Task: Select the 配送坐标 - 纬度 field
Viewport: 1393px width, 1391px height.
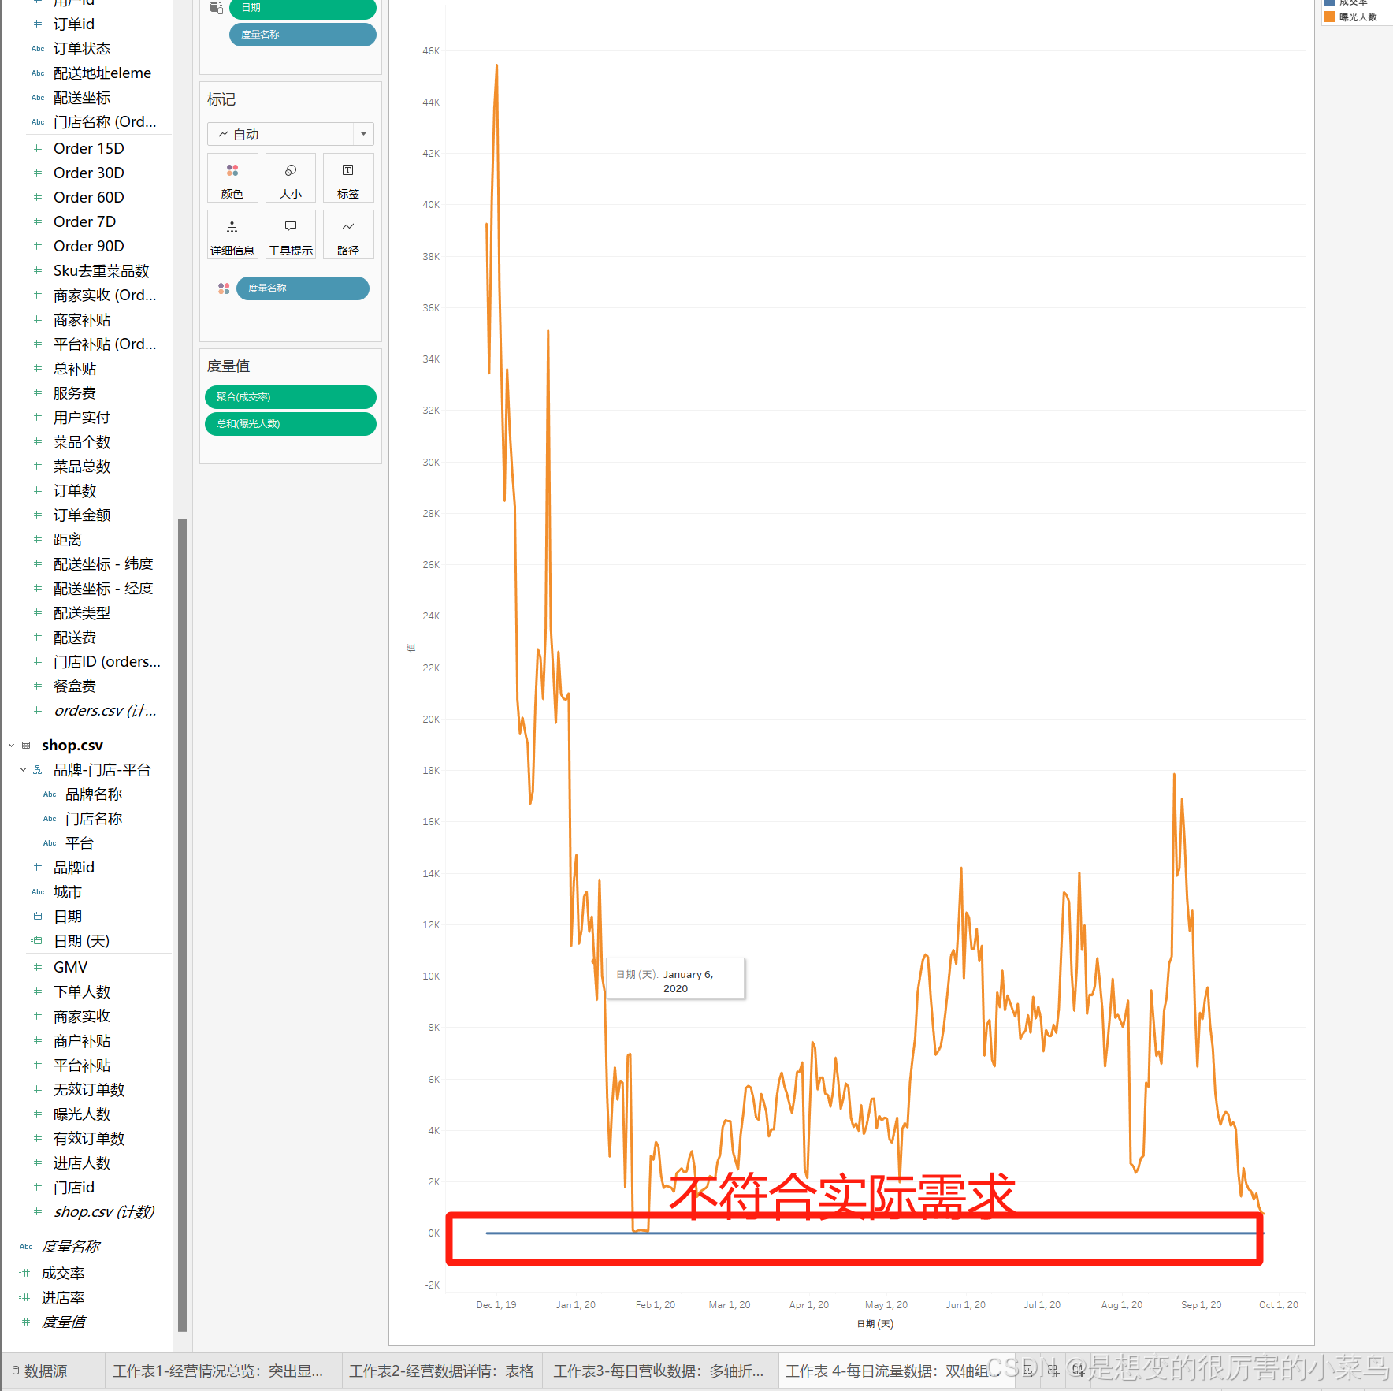Action: point(103,564)
